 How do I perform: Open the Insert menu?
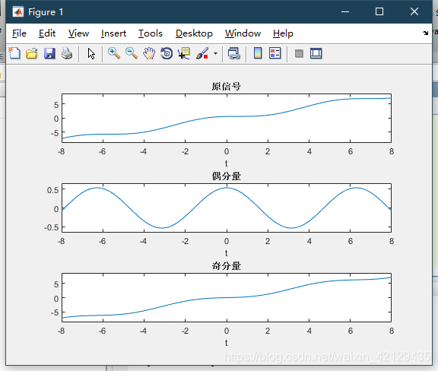pyautogui.click(x=113, y=33)
